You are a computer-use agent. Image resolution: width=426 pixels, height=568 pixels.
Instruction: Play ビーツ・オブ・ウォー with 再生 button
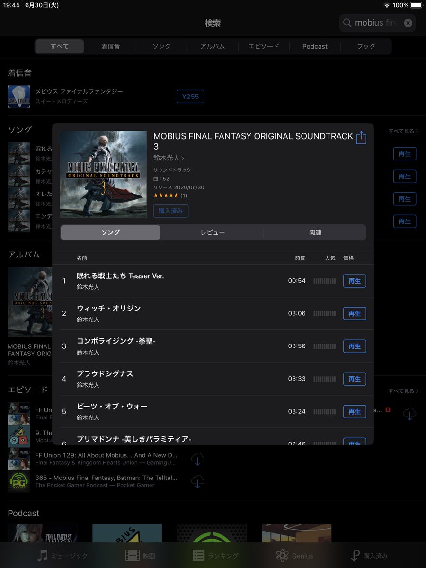355,412
